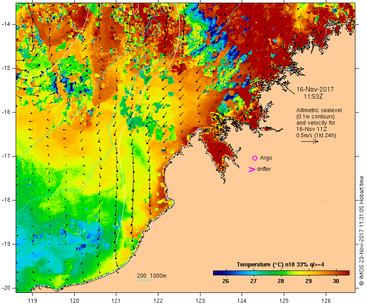Click the '(0.1m contours)' caption line

click(316, 117)
